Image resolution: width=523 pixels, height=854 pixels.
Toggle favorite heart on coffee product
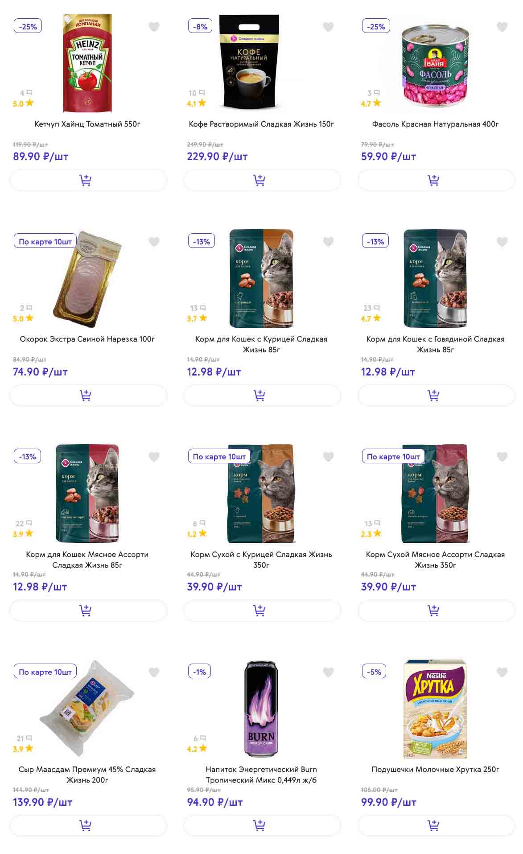tap(328, 27)
